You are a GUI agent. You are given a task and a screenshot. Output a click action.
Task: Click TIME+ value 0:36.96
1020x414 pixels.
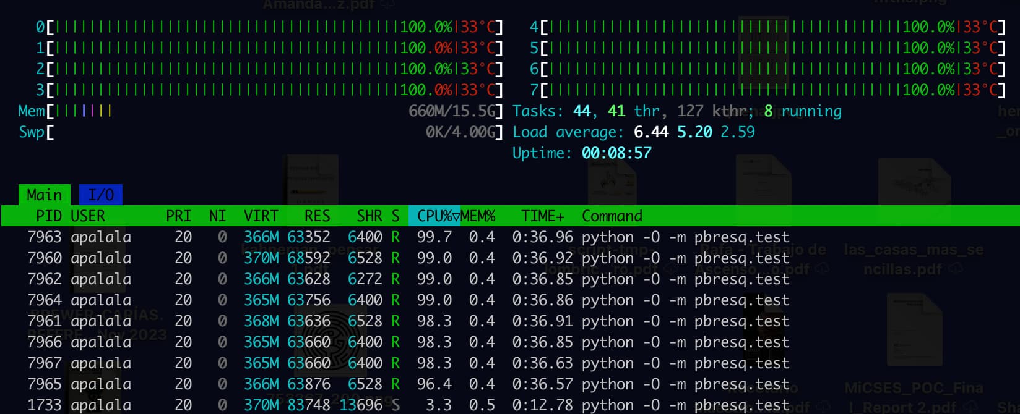tap(543, 237)
